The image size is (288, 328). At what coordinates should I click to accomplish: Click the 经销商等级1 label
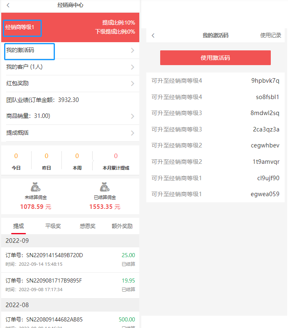click(23, 27)
